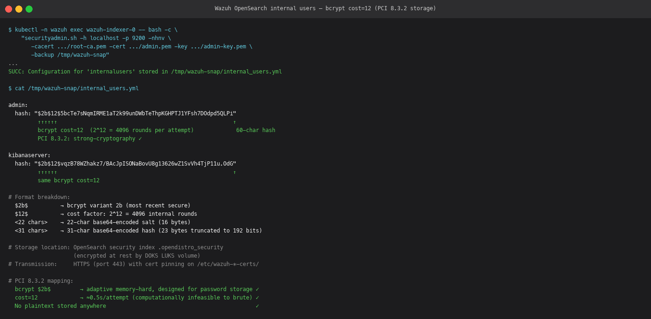
Task: Click the 'SUCC: Configuration for internalusers' line
Action: click(145, 72)
